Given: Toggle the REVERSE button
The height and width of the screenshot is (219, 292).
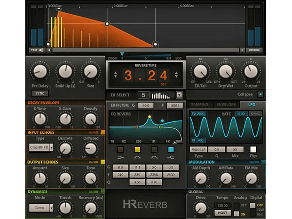Looking at the screenshot, I should click(x=254, y=50).
